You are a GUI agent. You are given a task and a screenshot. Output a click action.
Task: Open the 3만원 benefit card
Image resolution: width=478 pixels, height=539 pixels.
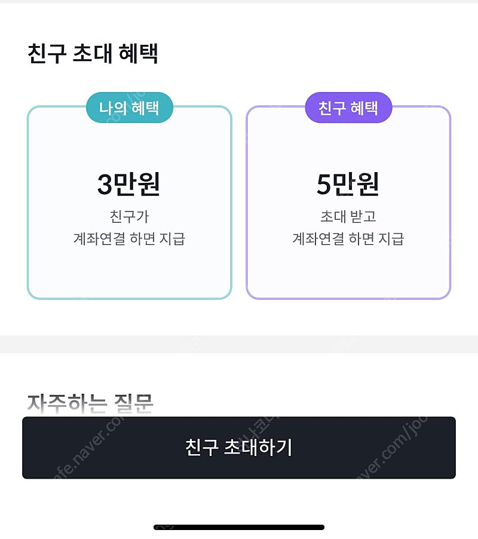[130, 203]
